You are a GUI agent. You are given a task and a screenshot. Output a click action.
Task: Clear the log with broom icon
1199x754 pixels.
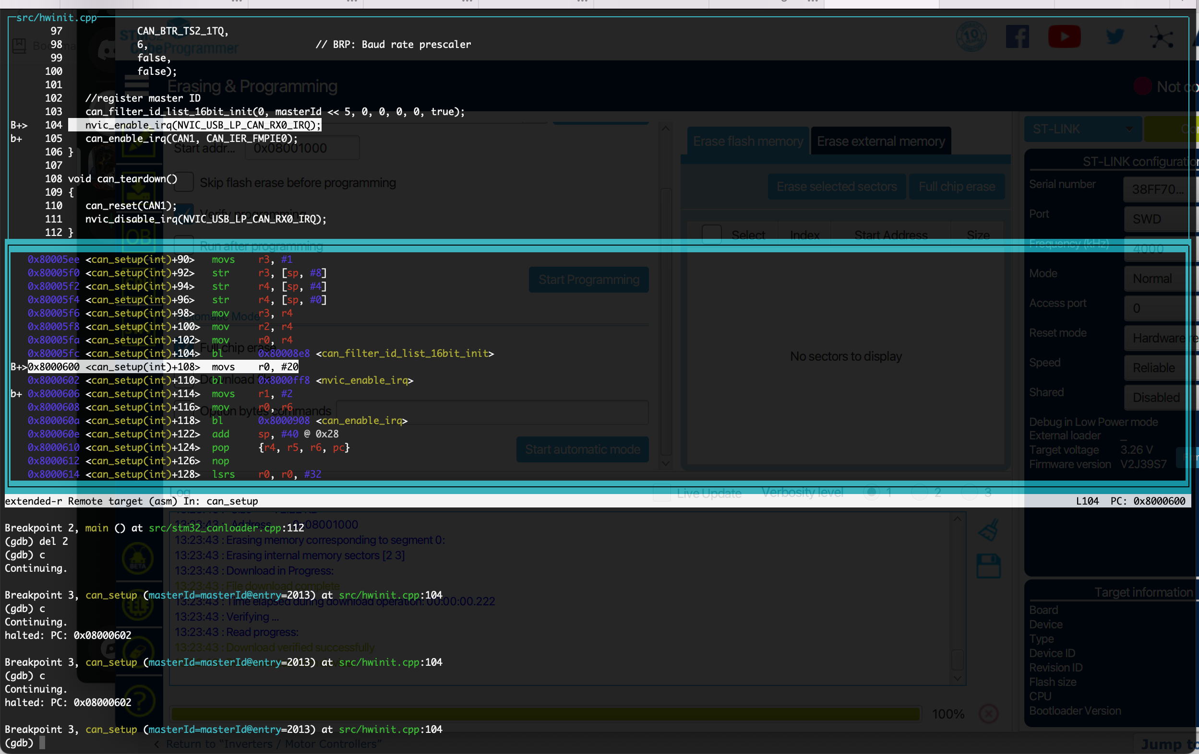[x=988, y=530]
